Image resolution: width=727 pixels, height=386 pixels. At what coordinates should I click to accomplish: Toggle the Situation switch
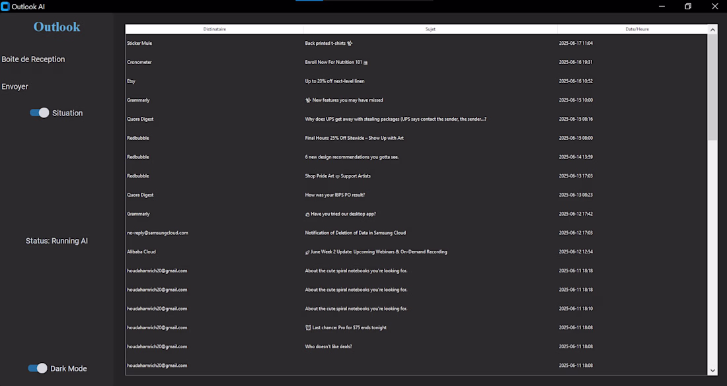[40, 113]
